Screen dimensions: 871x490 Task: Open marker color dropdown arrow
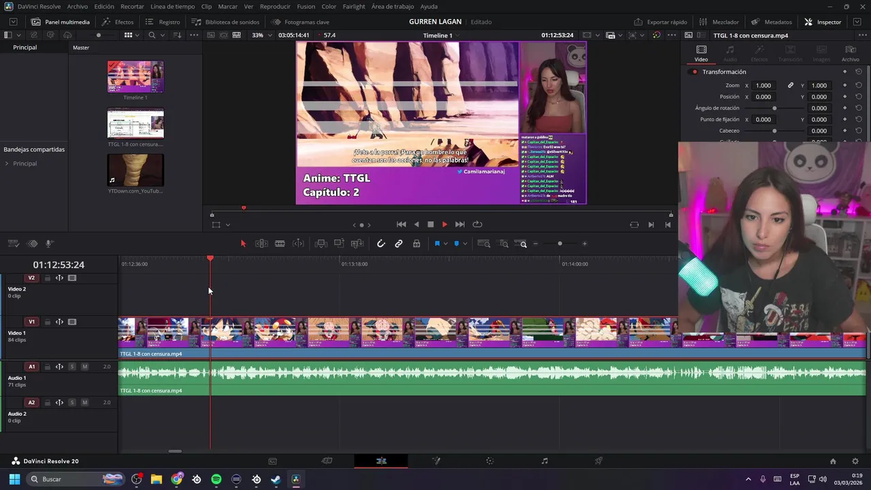click(x=465, y=244)
